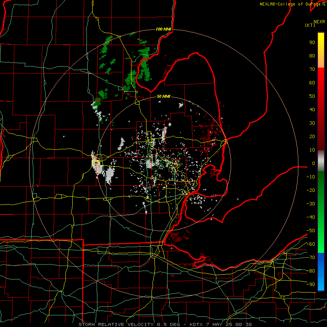Select the -70 scale value
327x327 pixels.
coord(311,258)
